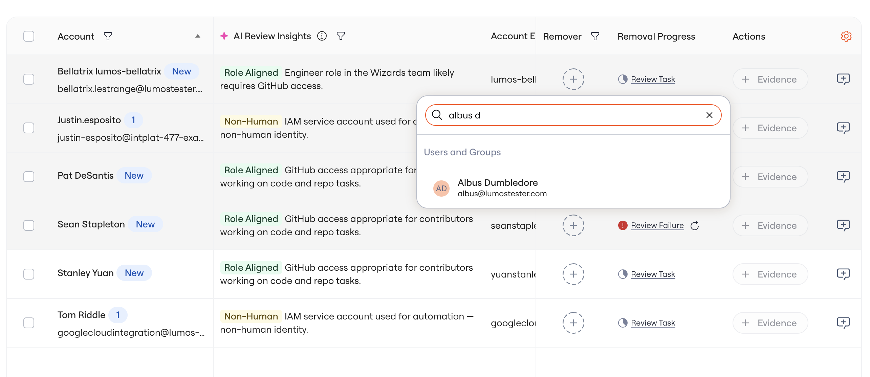Screen dimensions: 870x377
Task: Click the Pat DeSantis account name
Action: (x=85, y=175)
